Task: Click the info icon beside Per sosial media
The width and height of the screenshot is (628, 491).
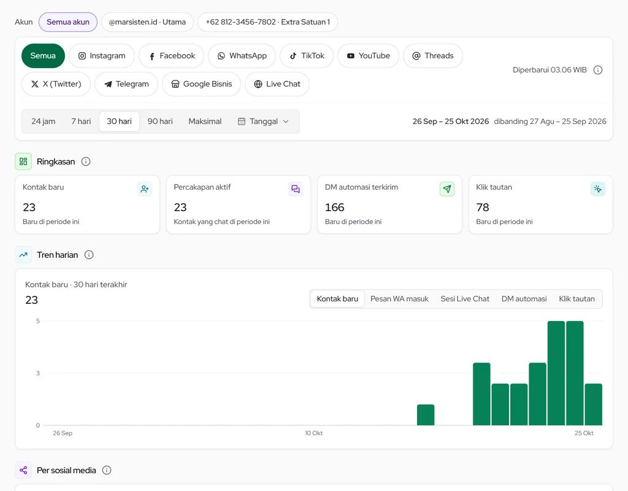Action: [107, 470]
